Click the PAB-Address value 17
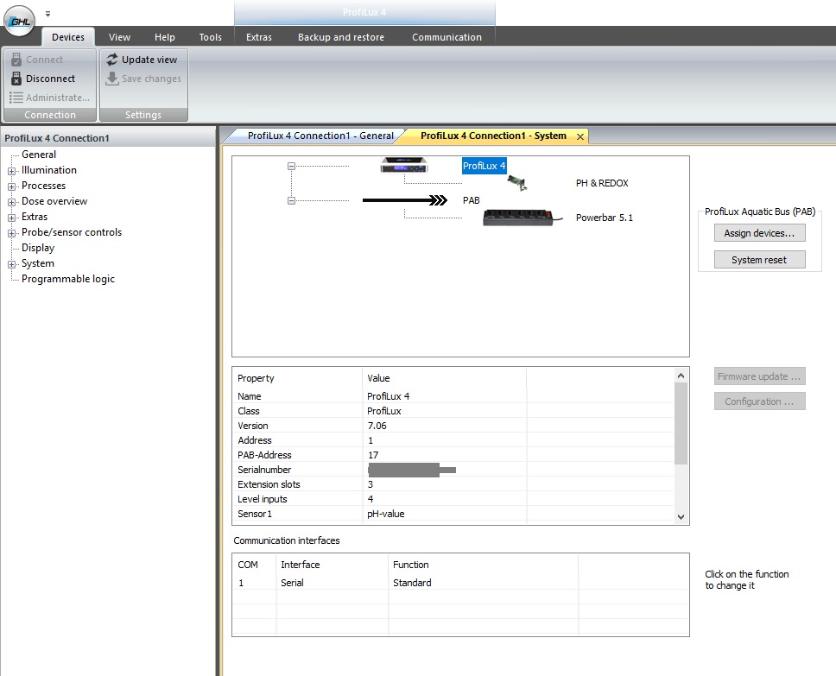Viewport: 836px width, 676px height. 373,455
